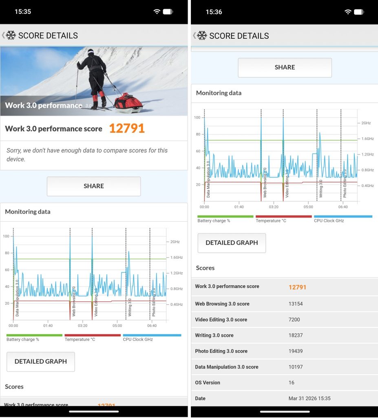Open DETAILED GRAPH on the left screen
This screenshot has height=418, width=378.
41,361
